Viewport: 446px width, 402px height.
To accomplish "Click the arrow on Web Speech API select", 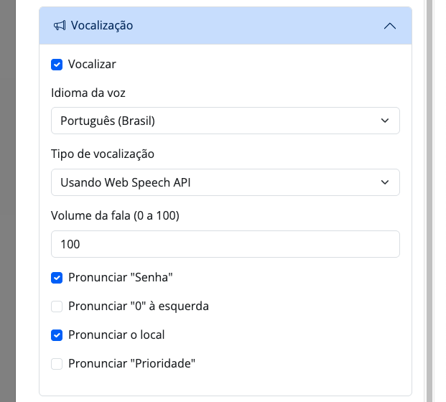I will [x=385, y=182].
